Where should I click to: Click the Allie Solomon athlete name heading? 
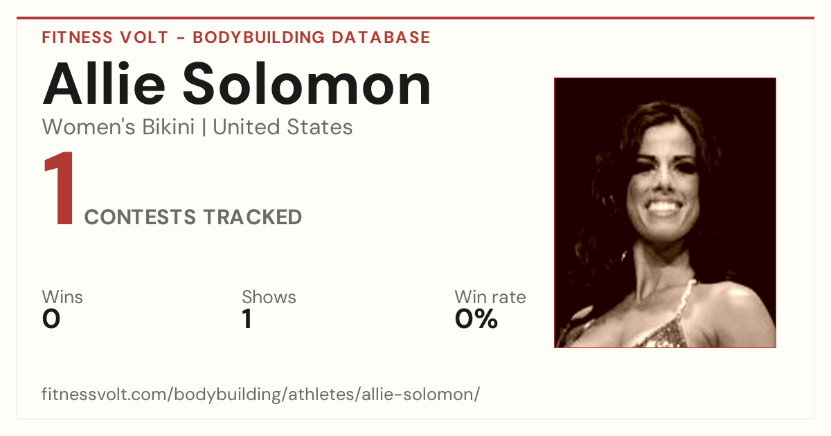tap(237, 84)
